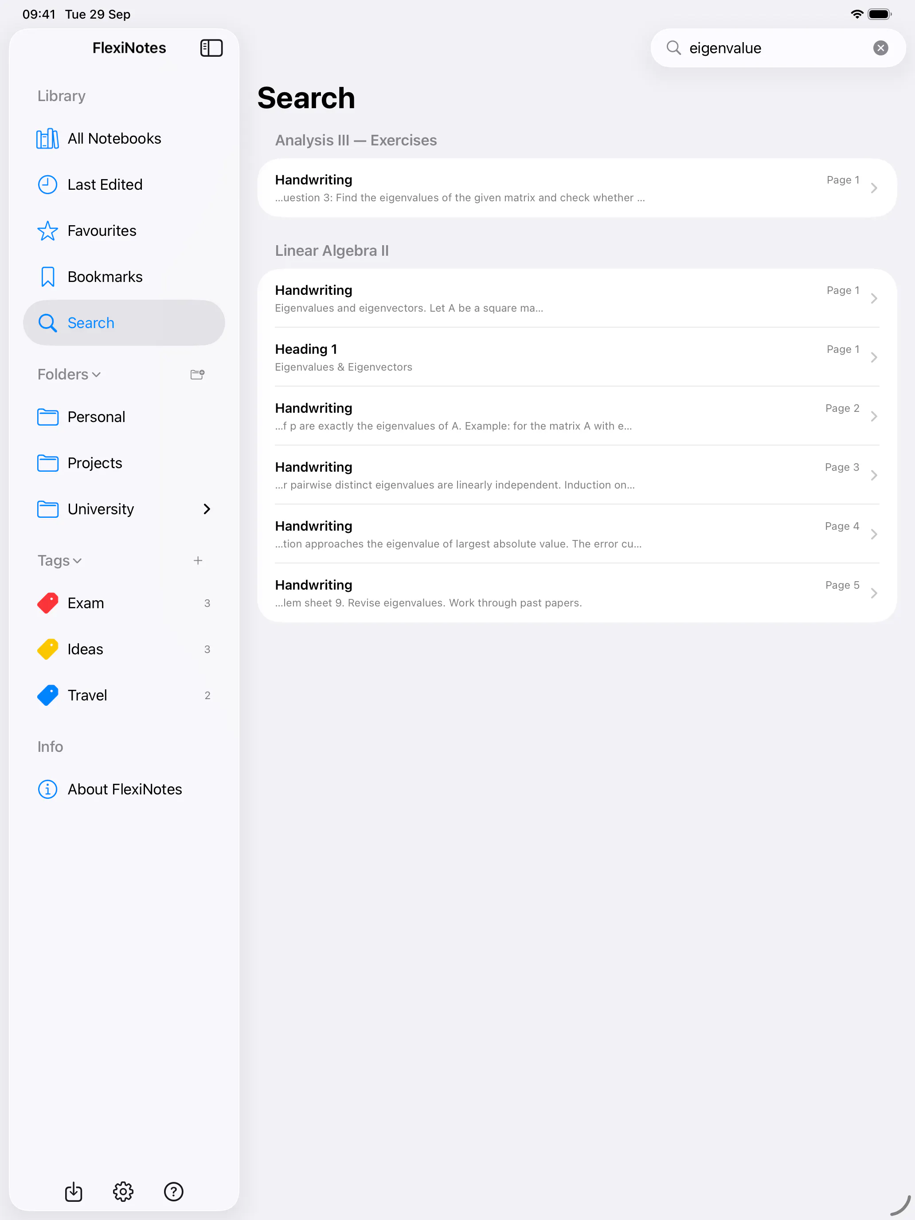The height and width of the screenshot is (1220, 915).
Task: Open All Notebooks library
Action: 124,138
